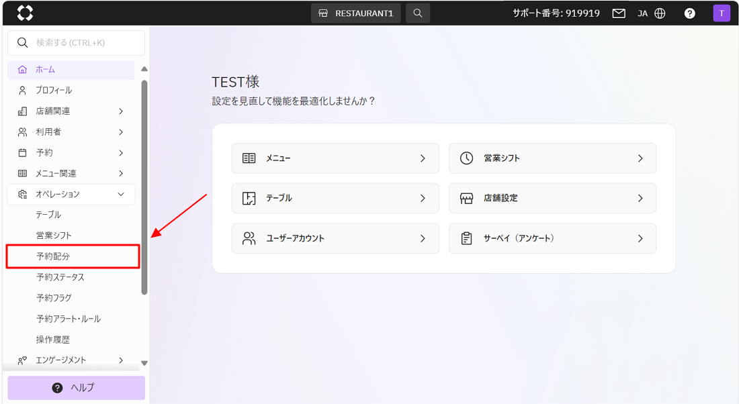This screenshot has width=739, height=404.
Task: Select 予約配分 in the sidebar
Action: tap(53, 256)
